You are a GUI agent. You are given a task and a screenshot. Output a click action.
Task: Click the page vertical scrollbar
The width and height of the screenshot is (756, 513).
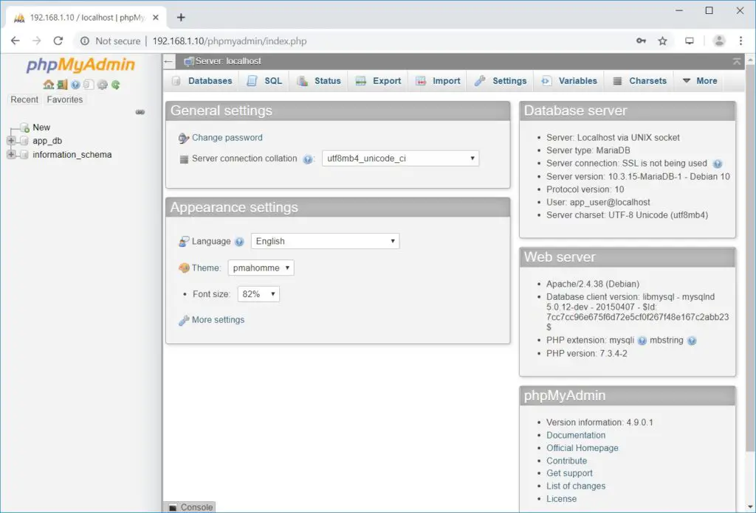[750, 257]
